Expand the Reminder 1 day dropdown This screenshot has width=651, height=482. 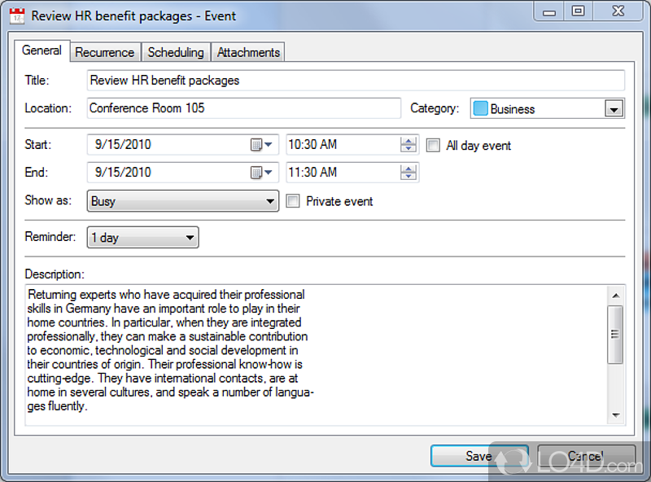point(190,238)
